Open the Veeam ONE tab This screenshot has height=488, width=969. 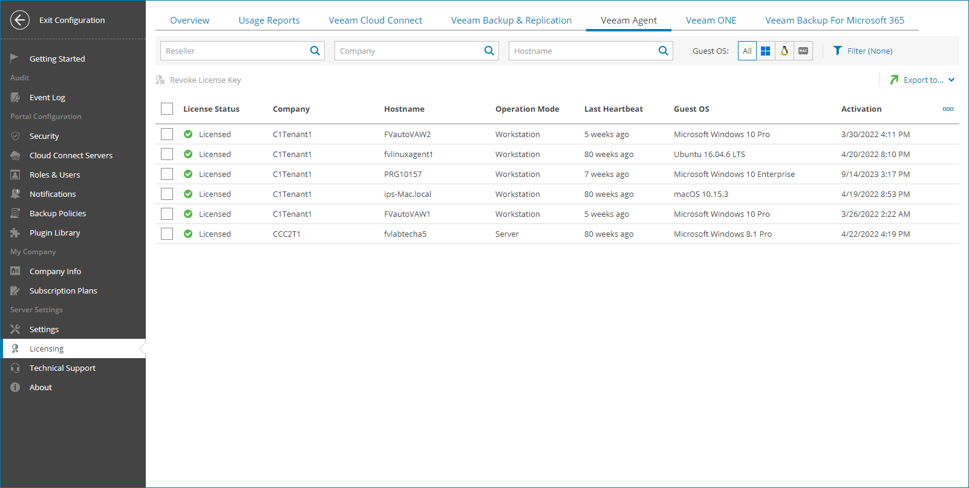click(x=711, y=20)
